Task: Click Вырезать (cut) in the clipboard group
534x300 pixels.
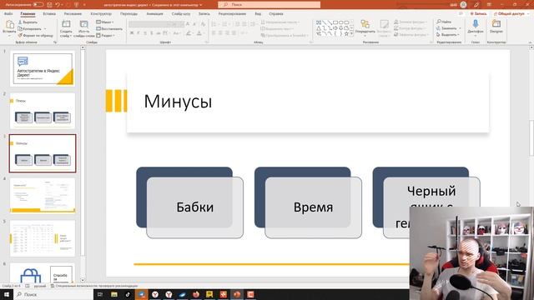Action: (x=28, y=22)
